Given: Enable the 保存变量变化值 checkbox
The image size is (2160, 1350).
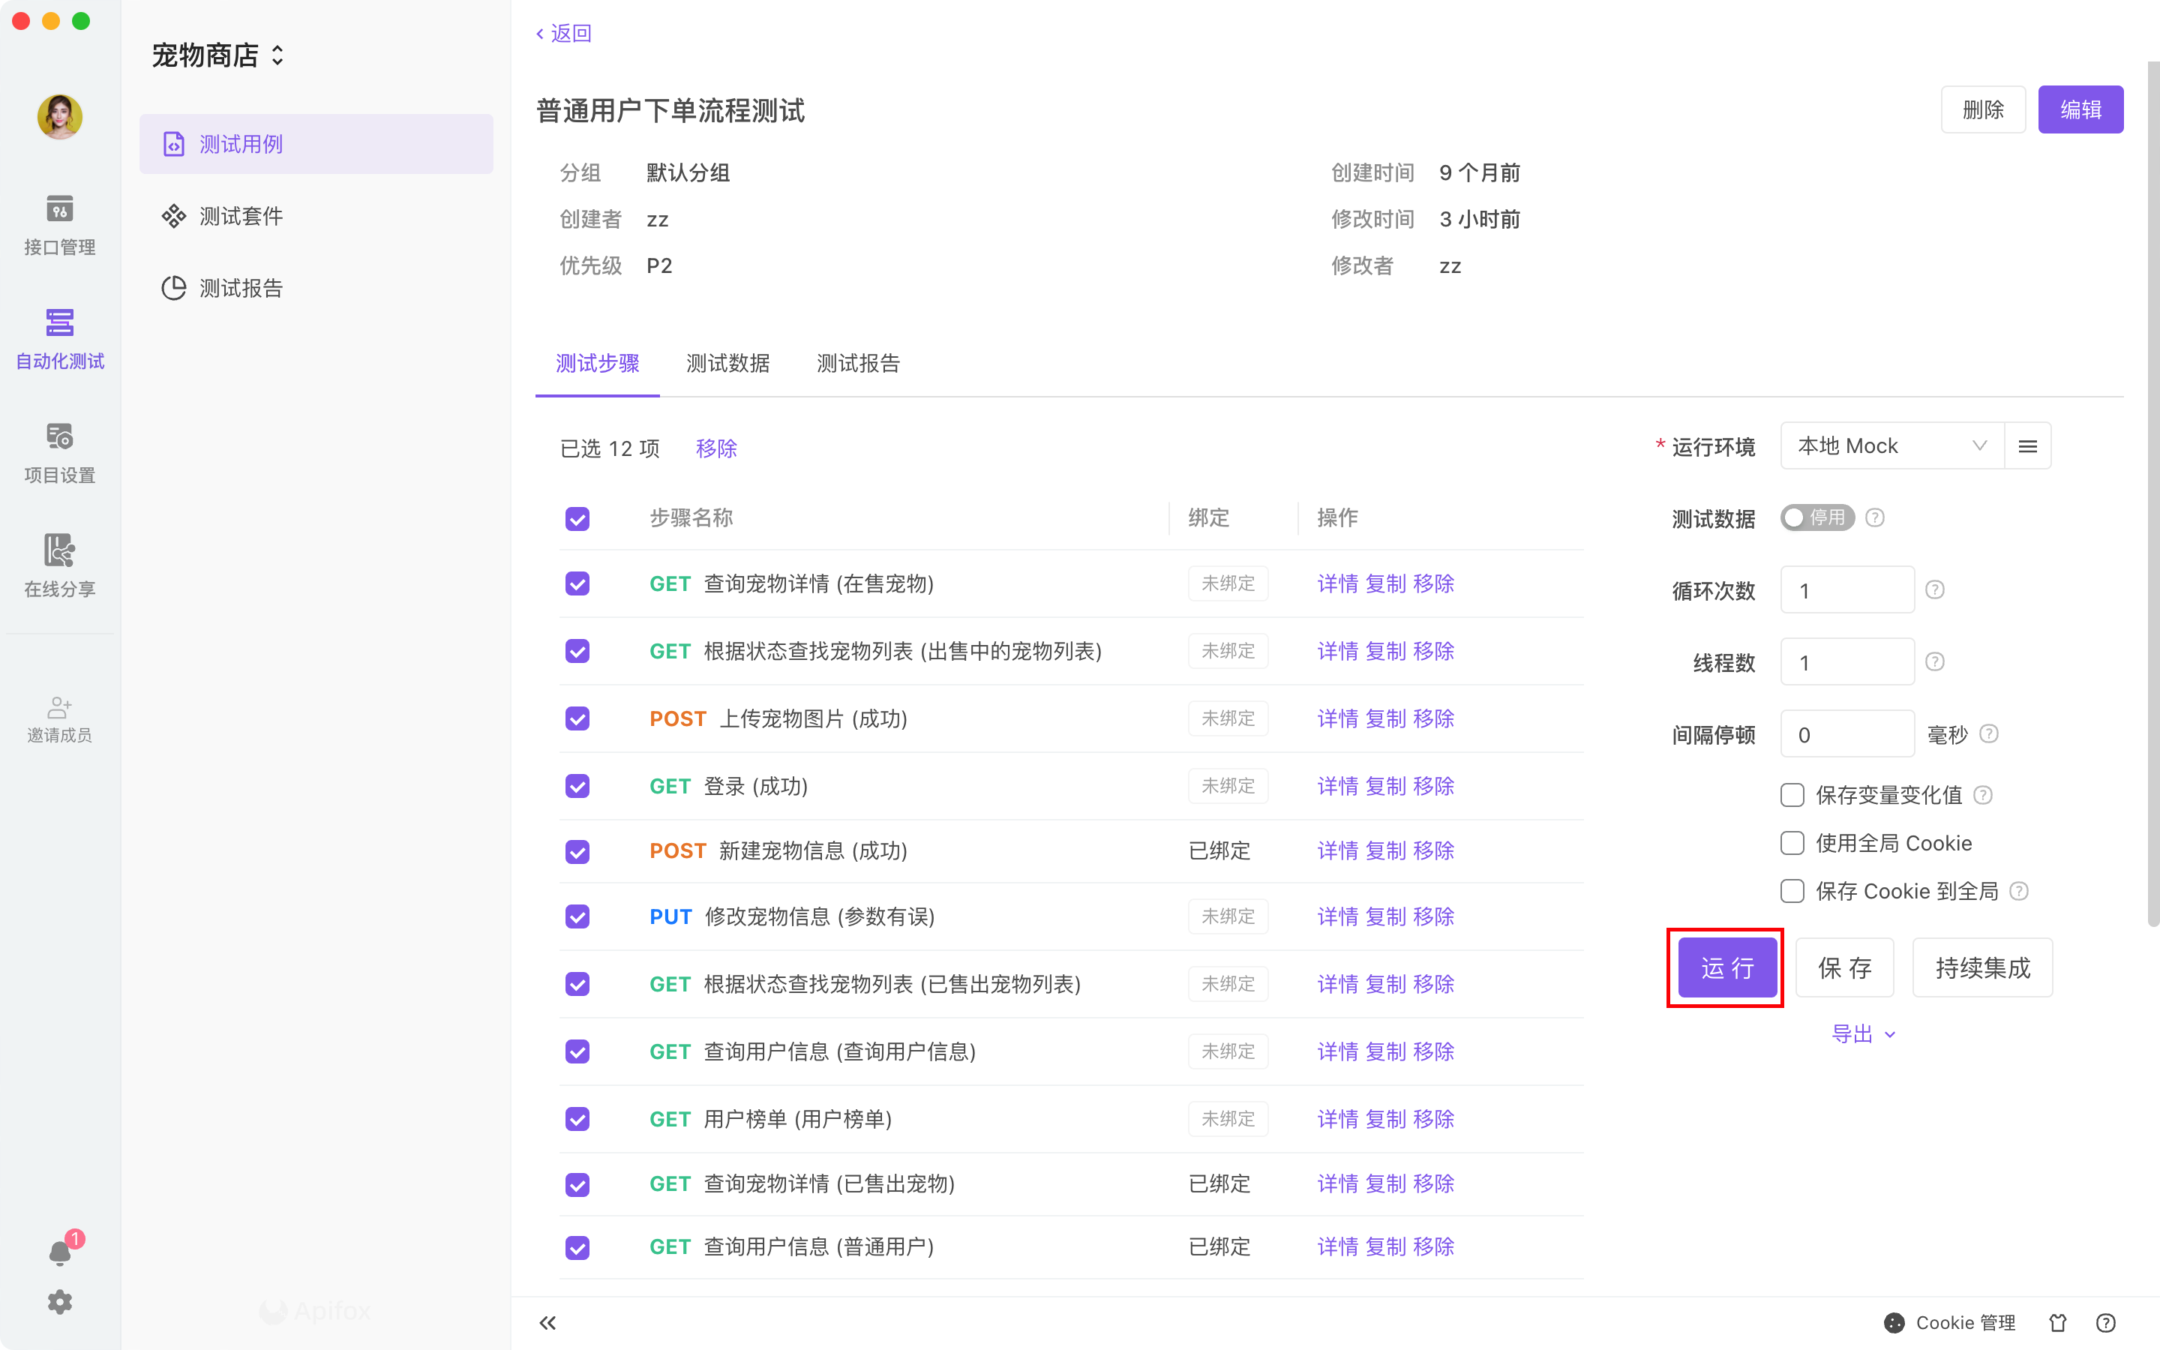Looking at the screenshot, I should pyautogui.click(x=1791, y=795).
